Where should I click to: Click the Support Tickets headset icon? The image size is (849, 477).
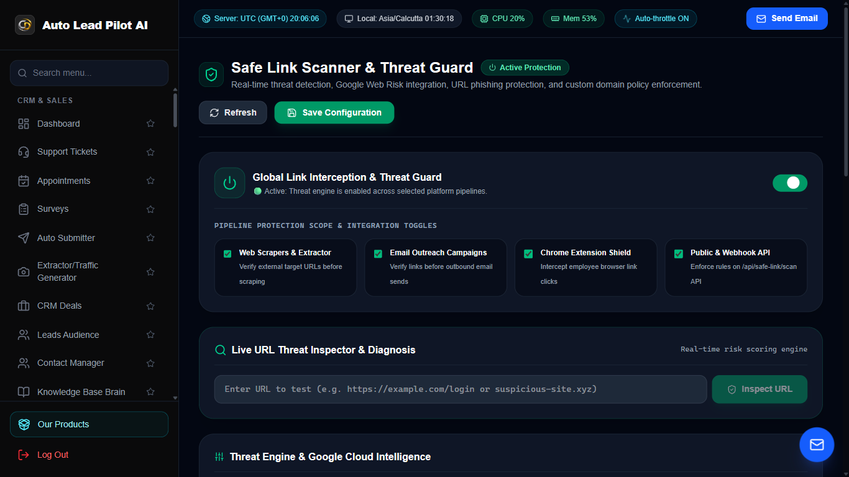(x=24, y=152)
